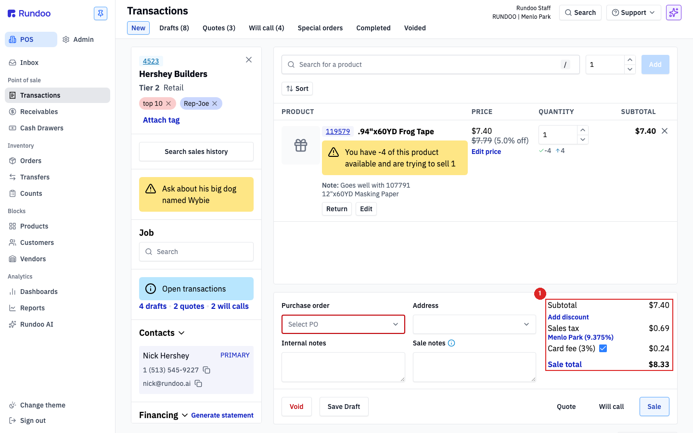Close the Hershey Builders customer panel

249,60
